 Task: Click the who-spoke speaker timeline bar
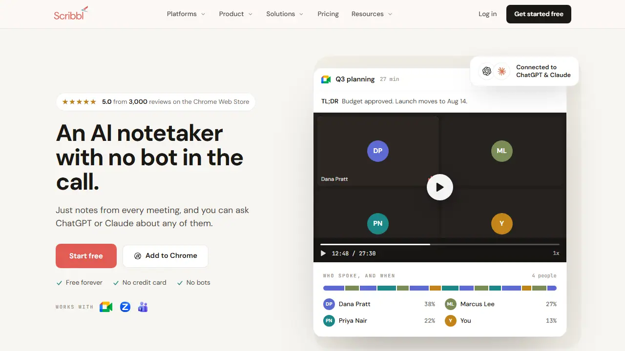point(440,288)
